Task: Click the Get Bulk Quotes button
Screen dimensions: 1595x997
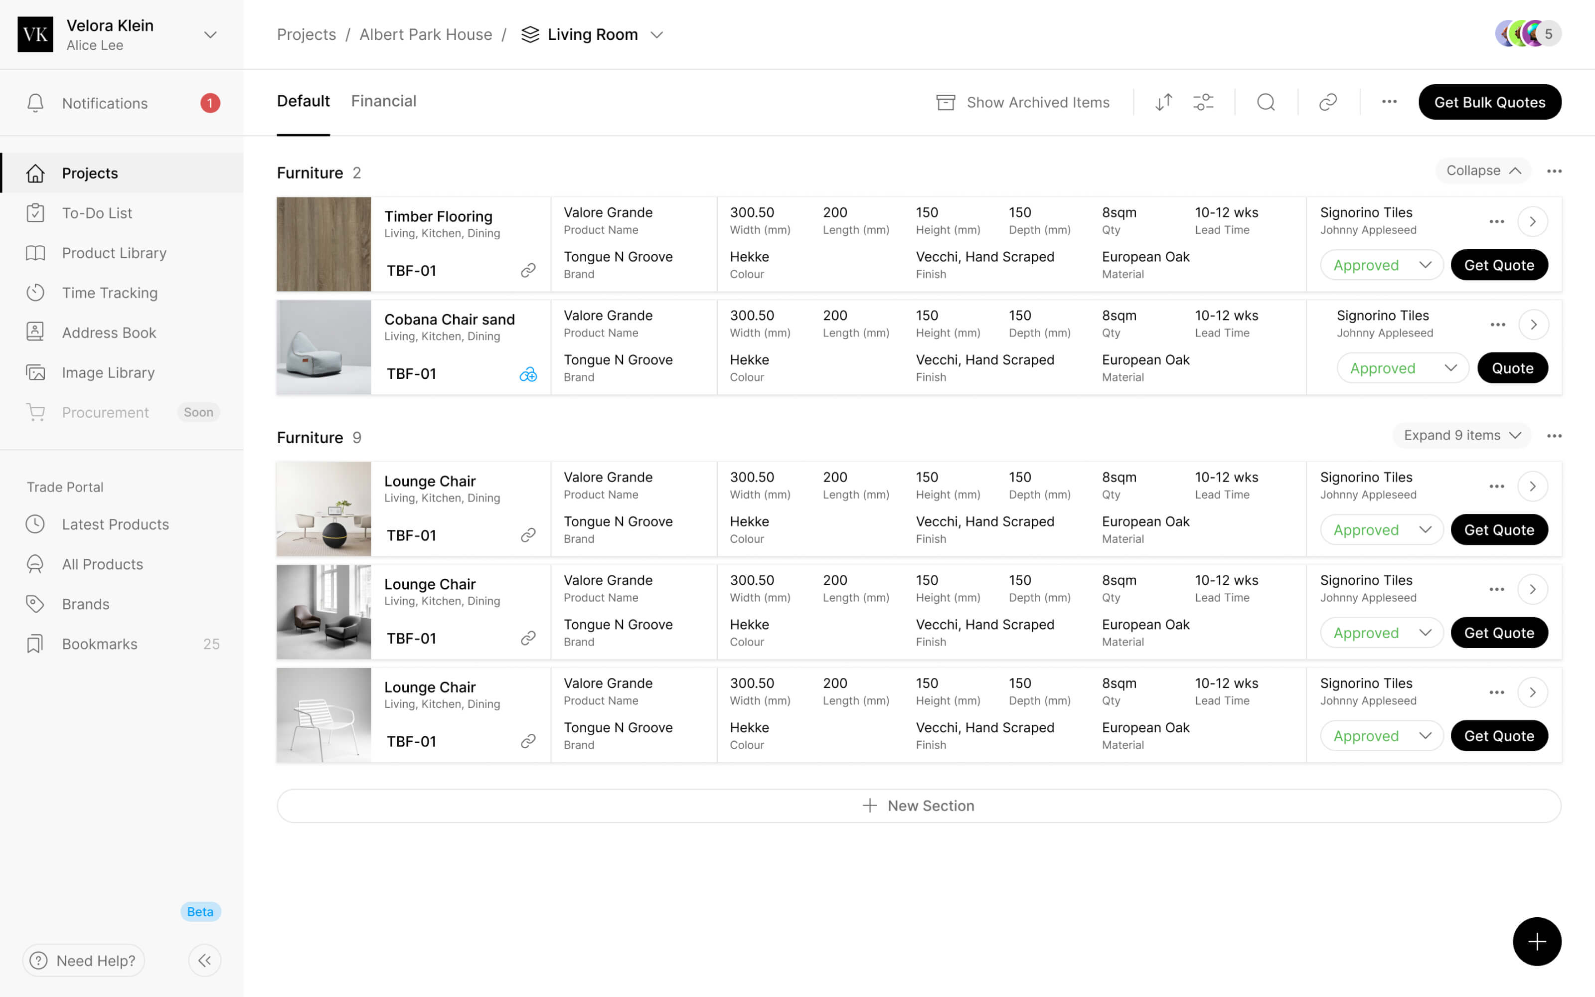Action: tap(1489, 102)
